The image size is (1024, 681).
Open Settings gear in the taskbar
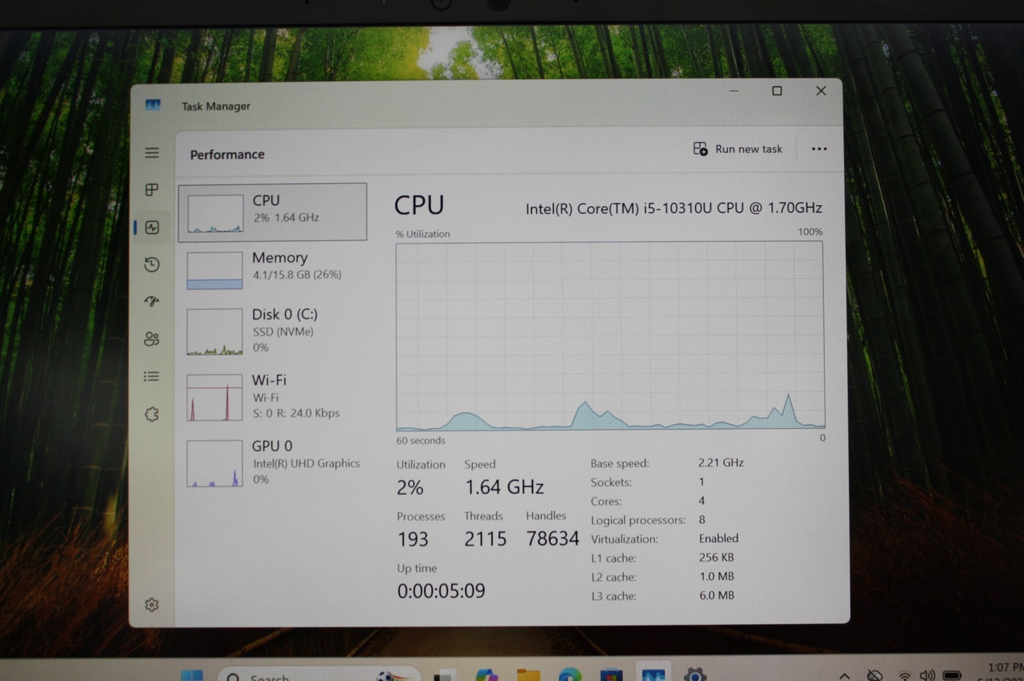[695, 675]
